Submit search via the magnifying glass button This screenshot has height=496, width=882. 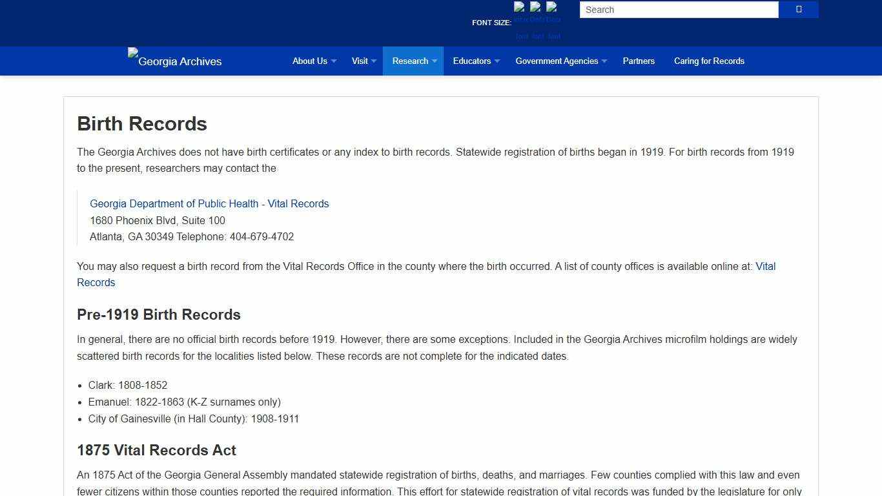[x=798, y=9]
